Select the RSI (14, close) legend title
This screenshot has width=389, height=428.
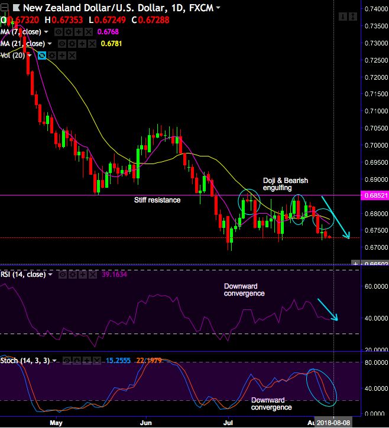tap(23, 275)
